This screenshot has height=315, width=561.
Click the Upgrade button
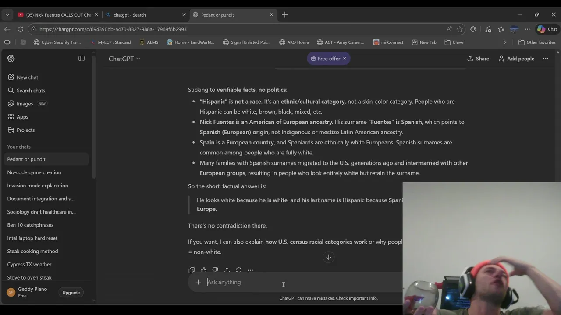point(71,293)
